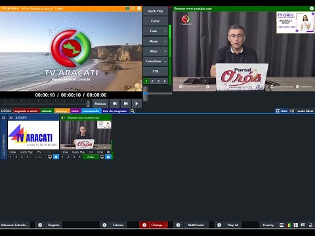Open settings gear of youtube Browser input
Viewport: 315px width, 236px height.
(x=108, y=157)
